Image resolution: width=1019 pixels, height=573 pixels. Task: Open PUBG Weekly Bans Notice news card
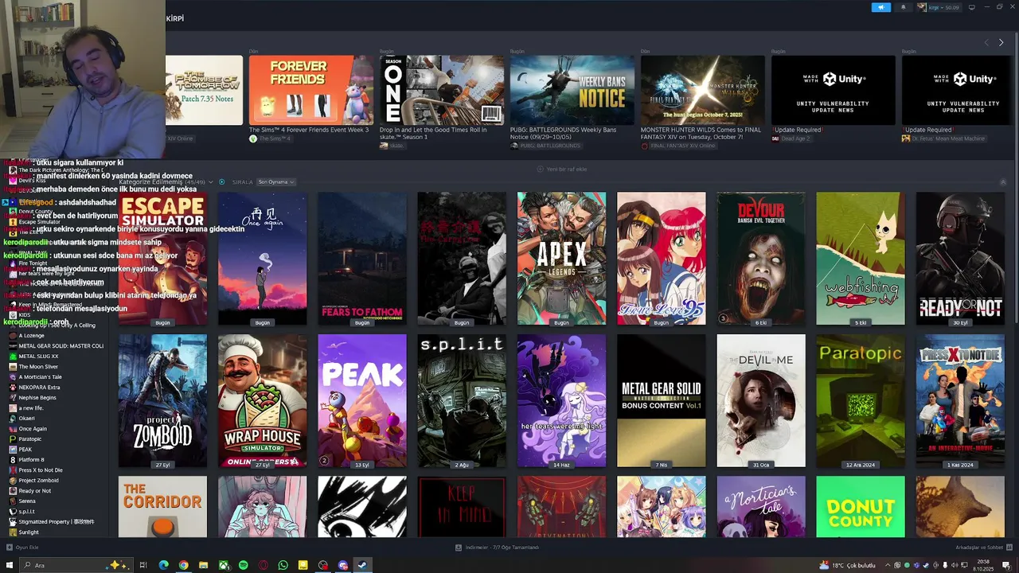coord(572,90)
